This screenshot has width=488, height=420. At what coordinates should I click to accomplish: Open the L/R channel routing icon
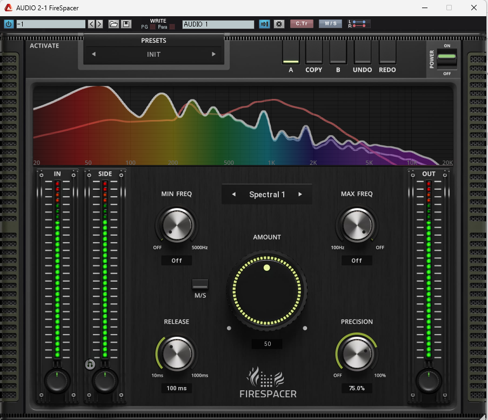359,24
